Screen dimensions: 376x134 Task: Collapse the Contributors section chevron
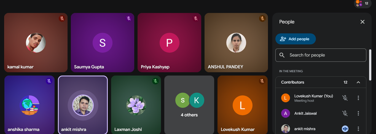point(358,82)
